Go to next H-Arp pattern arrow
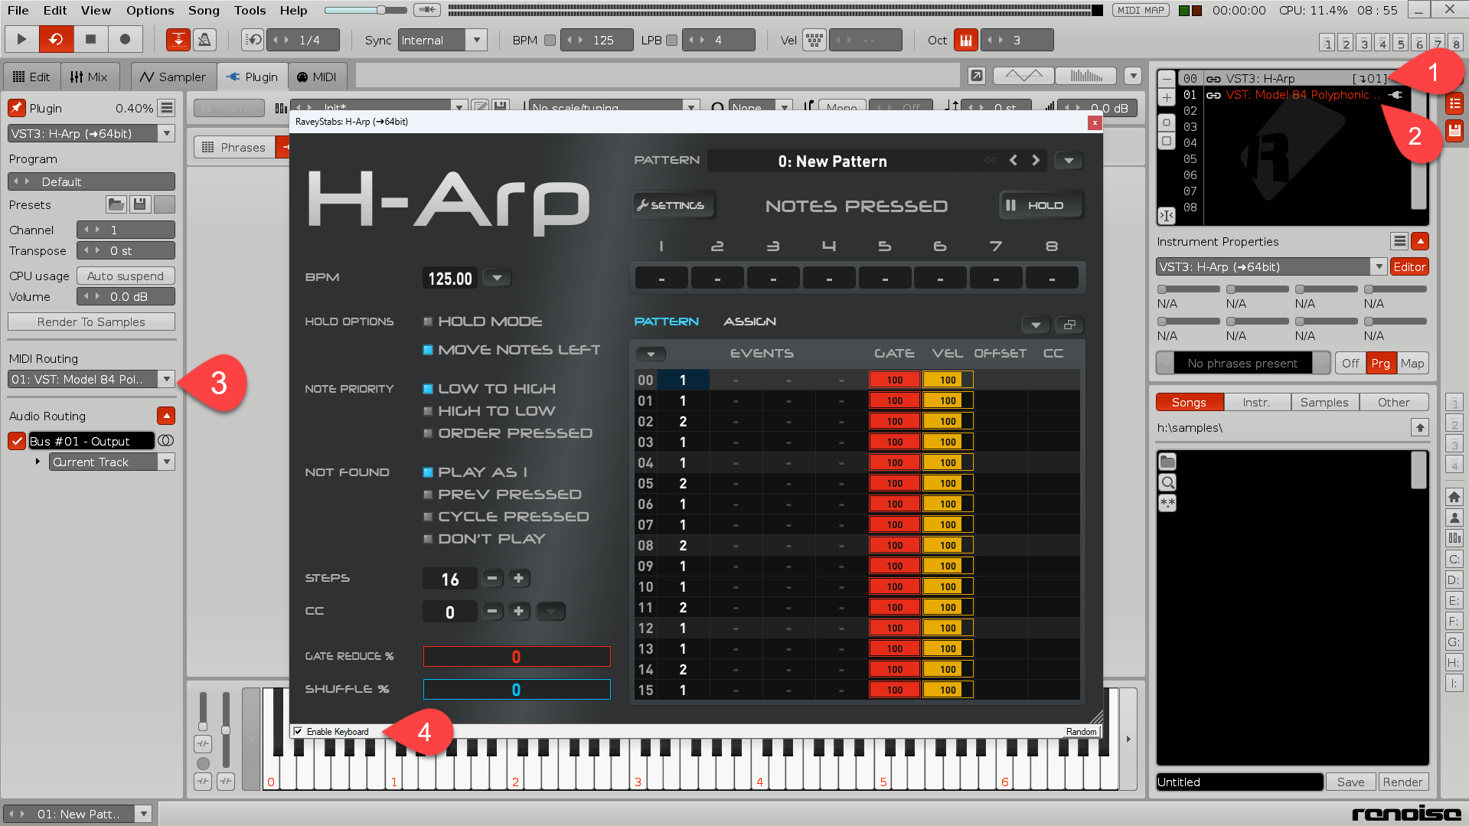The height and width of the screenshot is (826, 1469). [1036, 161]
